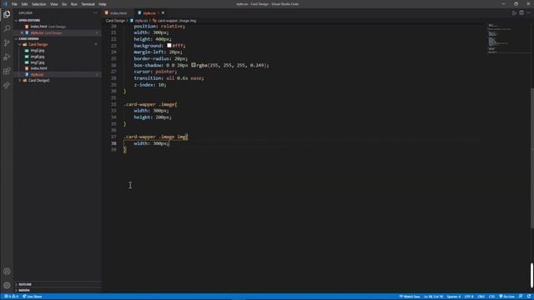
Task: Click the CSS language mode indicator
Action: click(x=491, y=297)
